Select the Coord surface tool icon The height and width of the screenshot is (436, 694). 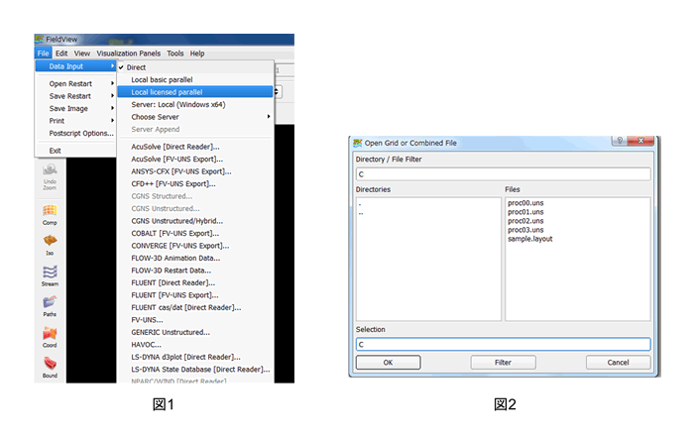pos(50,336)
